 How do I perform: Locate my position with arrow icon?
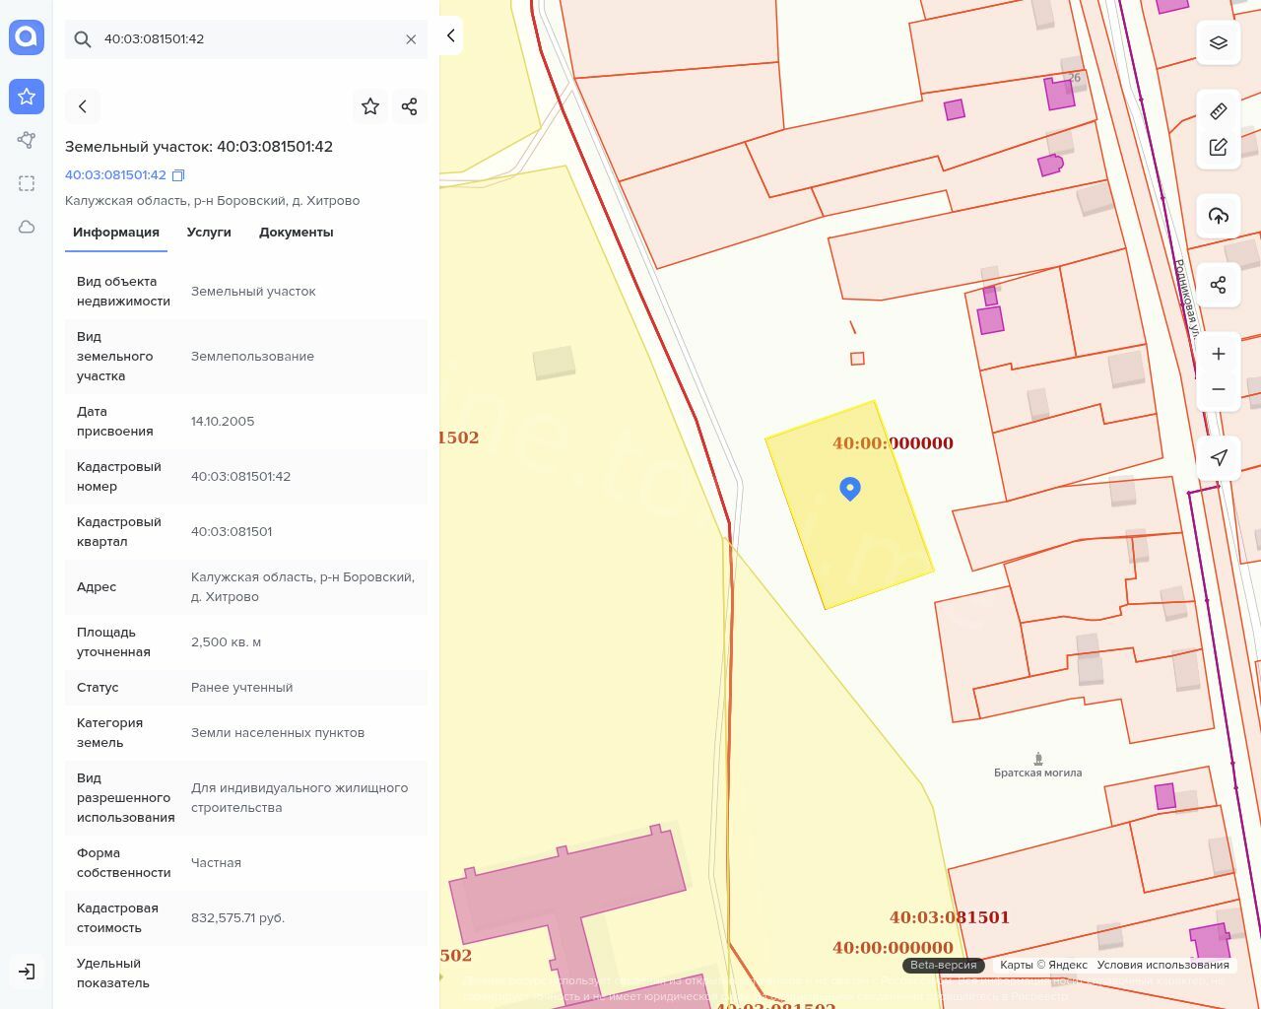tap(1219, 457)
